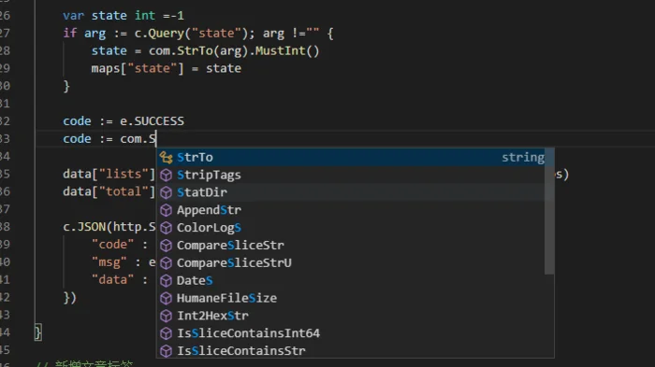
Task: Click the cube icon beside StatDir
Action: pyautogui.click(x=166, y=192)
